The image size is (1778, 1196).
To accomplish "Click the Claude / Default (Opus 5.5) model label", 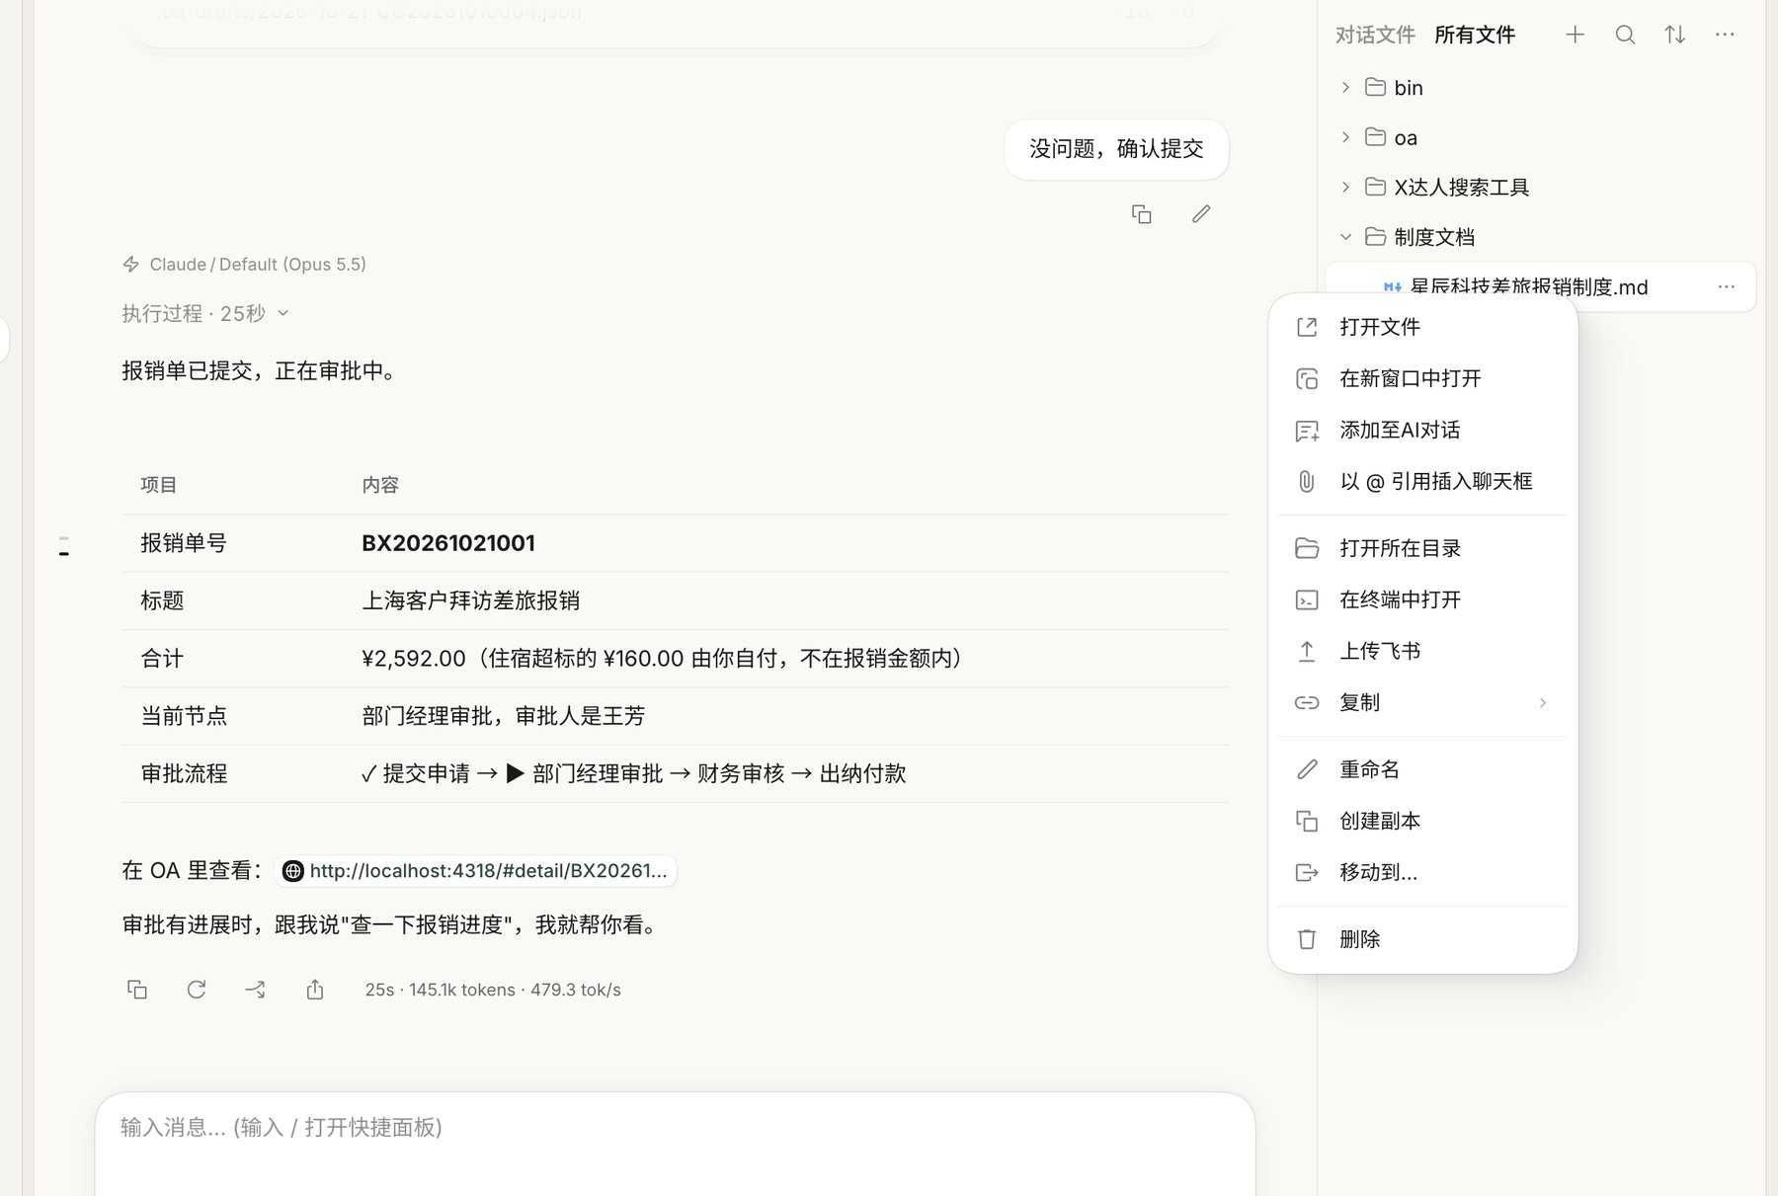I will [x=257, y=264].
